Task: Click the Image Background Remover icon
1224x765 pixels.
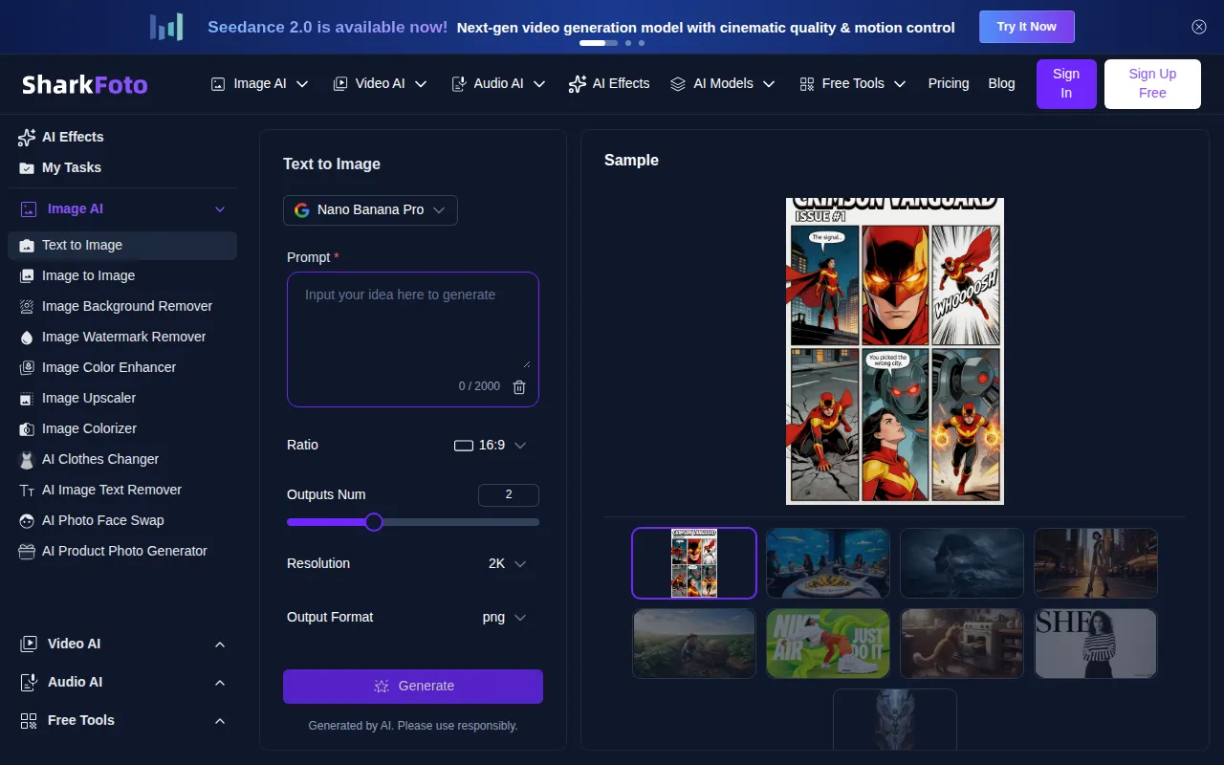Action: coord(27,306)
